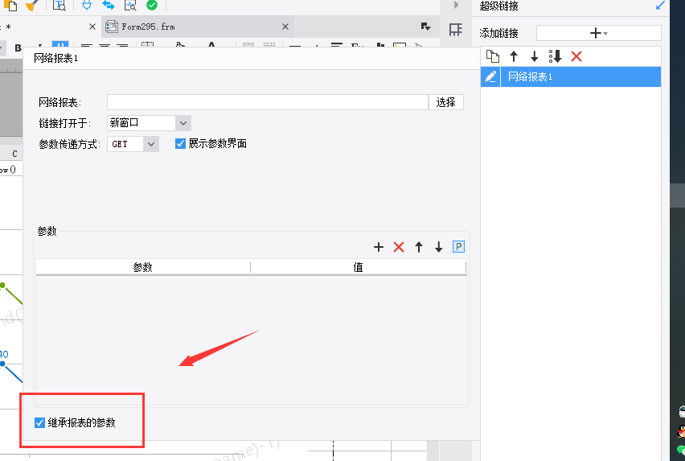This screenshot has width=685, height=461.
Task: Delete hyperlink with red X in list toolbar
Action: (576, 56)
